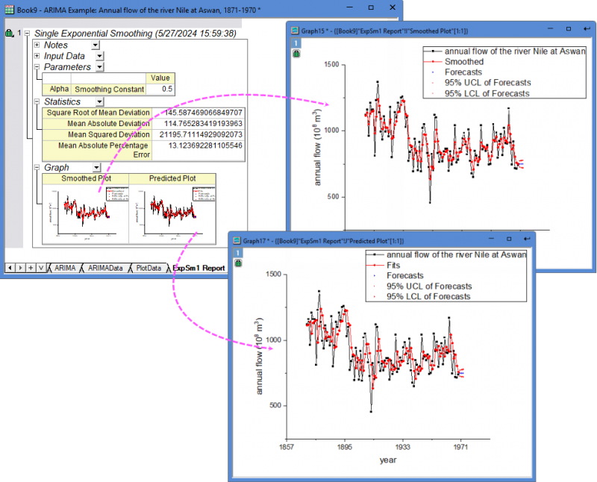Open the Notes dropdown arrow
The image size is (597, 482).
96,46
